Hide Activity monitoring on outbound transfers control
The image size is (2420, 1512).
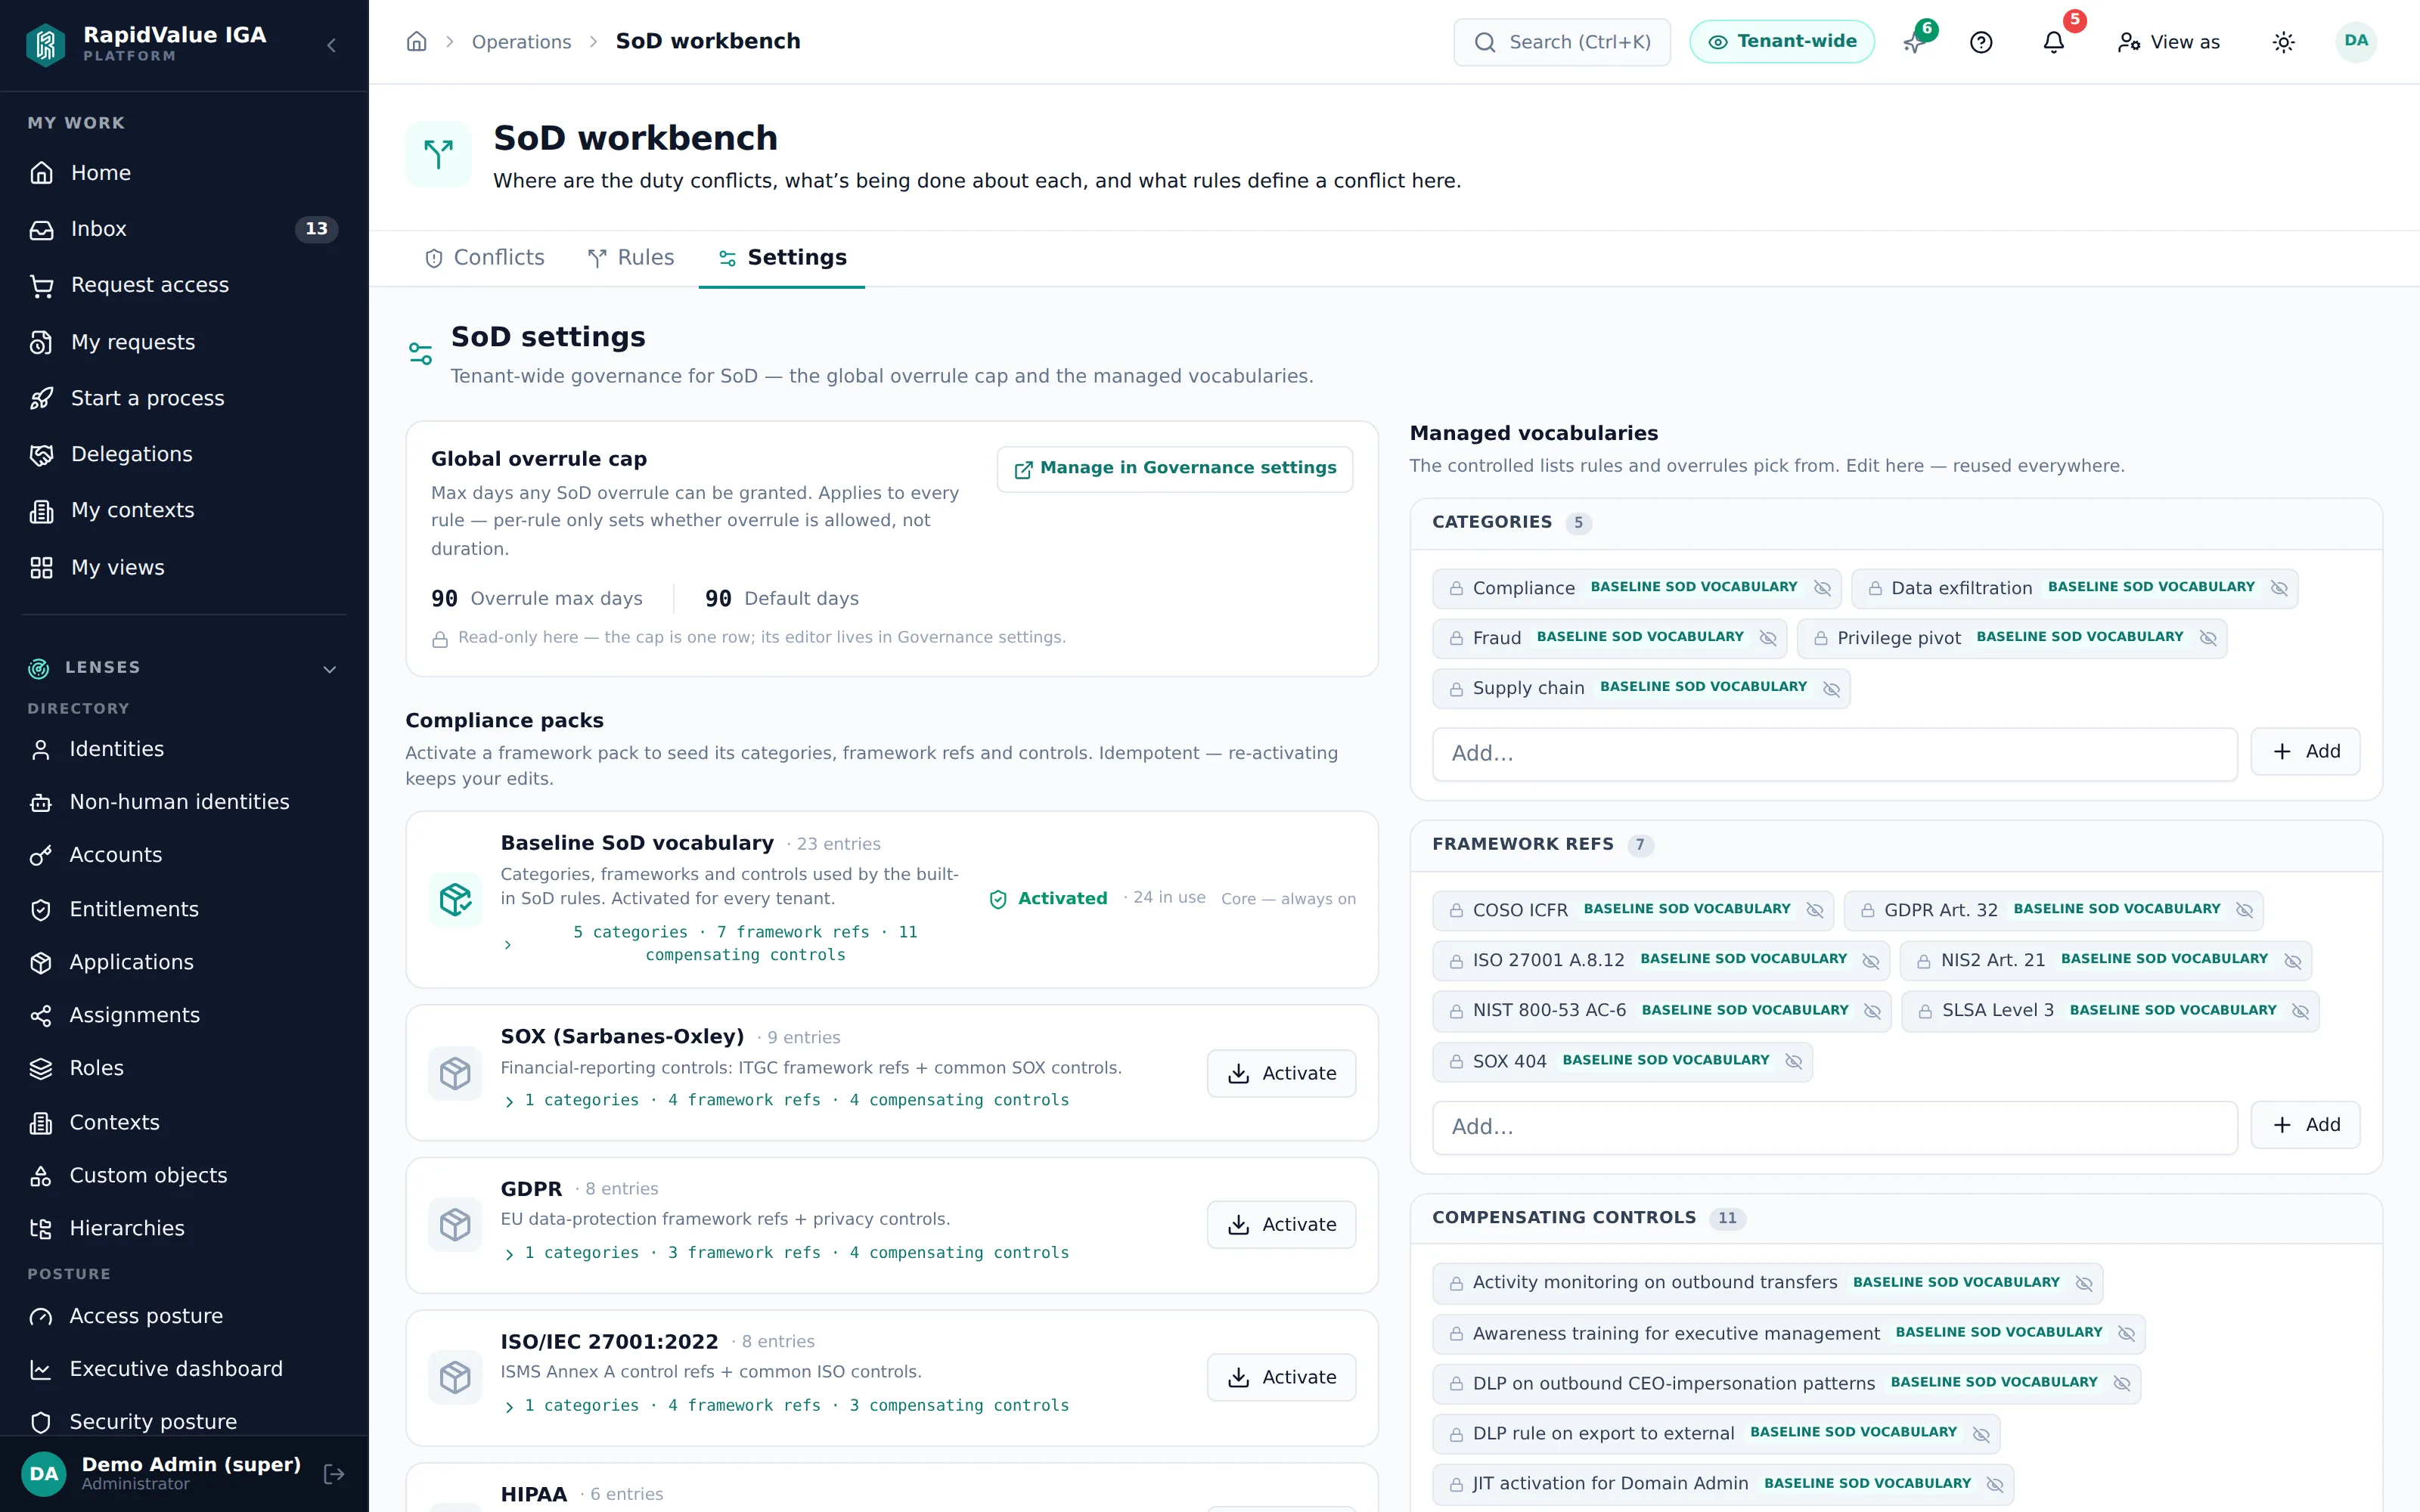pyautogui.click(x=2084, y=1283)
